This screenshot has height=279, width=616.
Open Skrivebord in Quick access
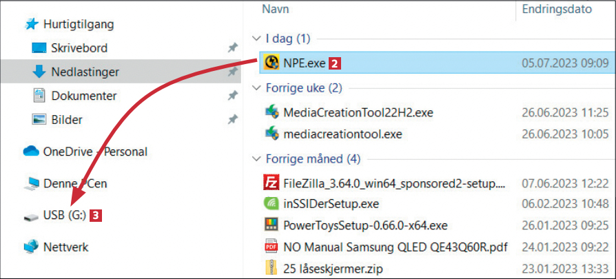tap(79, 48)
